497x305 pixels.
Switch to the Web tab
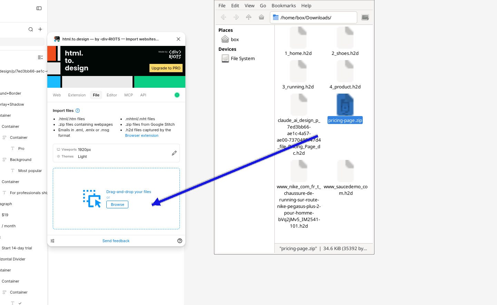click(57, 95)
